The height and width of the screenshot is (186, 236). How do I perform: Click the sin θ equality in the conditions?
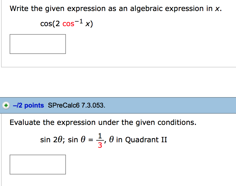tap(81, 139)
